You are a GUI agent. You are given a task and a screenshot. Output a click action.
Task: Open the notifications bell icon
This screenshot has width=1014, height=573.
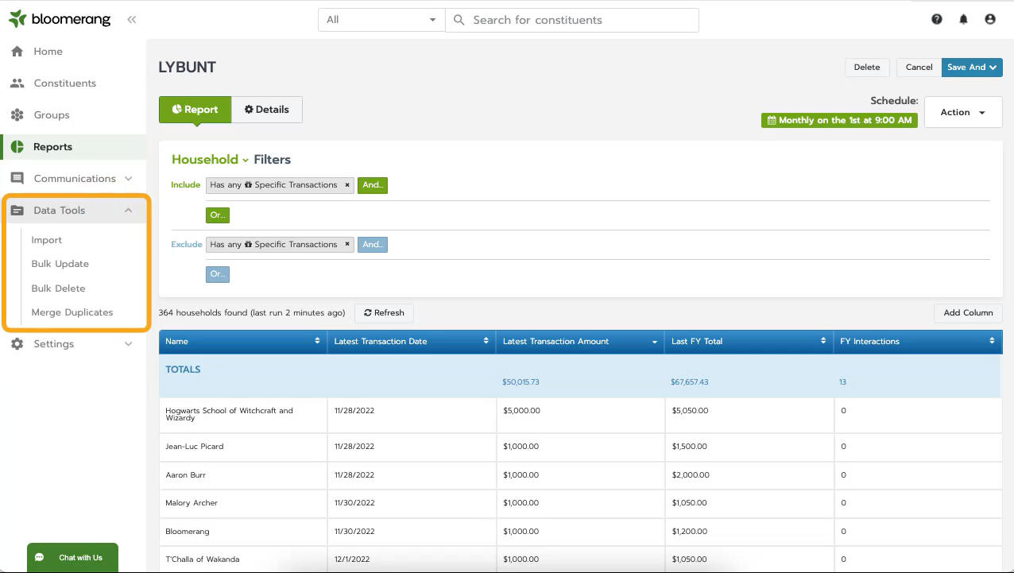pos(963,19)
